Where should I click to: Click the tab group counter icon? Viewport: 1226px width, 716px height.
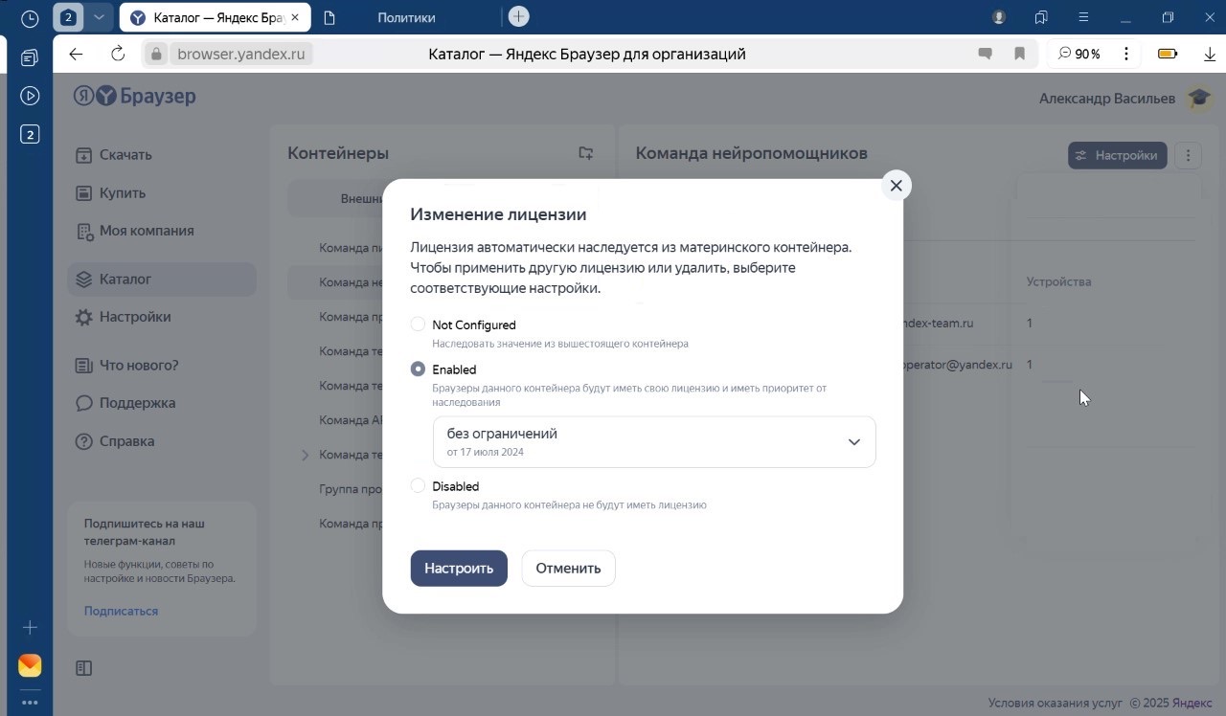68,17
